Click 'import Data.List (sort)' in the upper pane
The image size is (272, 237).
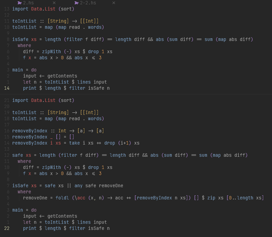tap(43, 9)
